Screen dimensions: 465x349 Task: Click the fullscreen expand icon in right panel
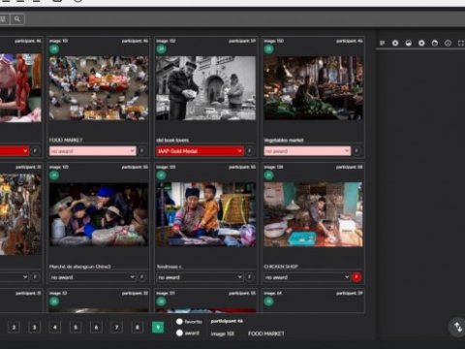[x=461, y=43]
